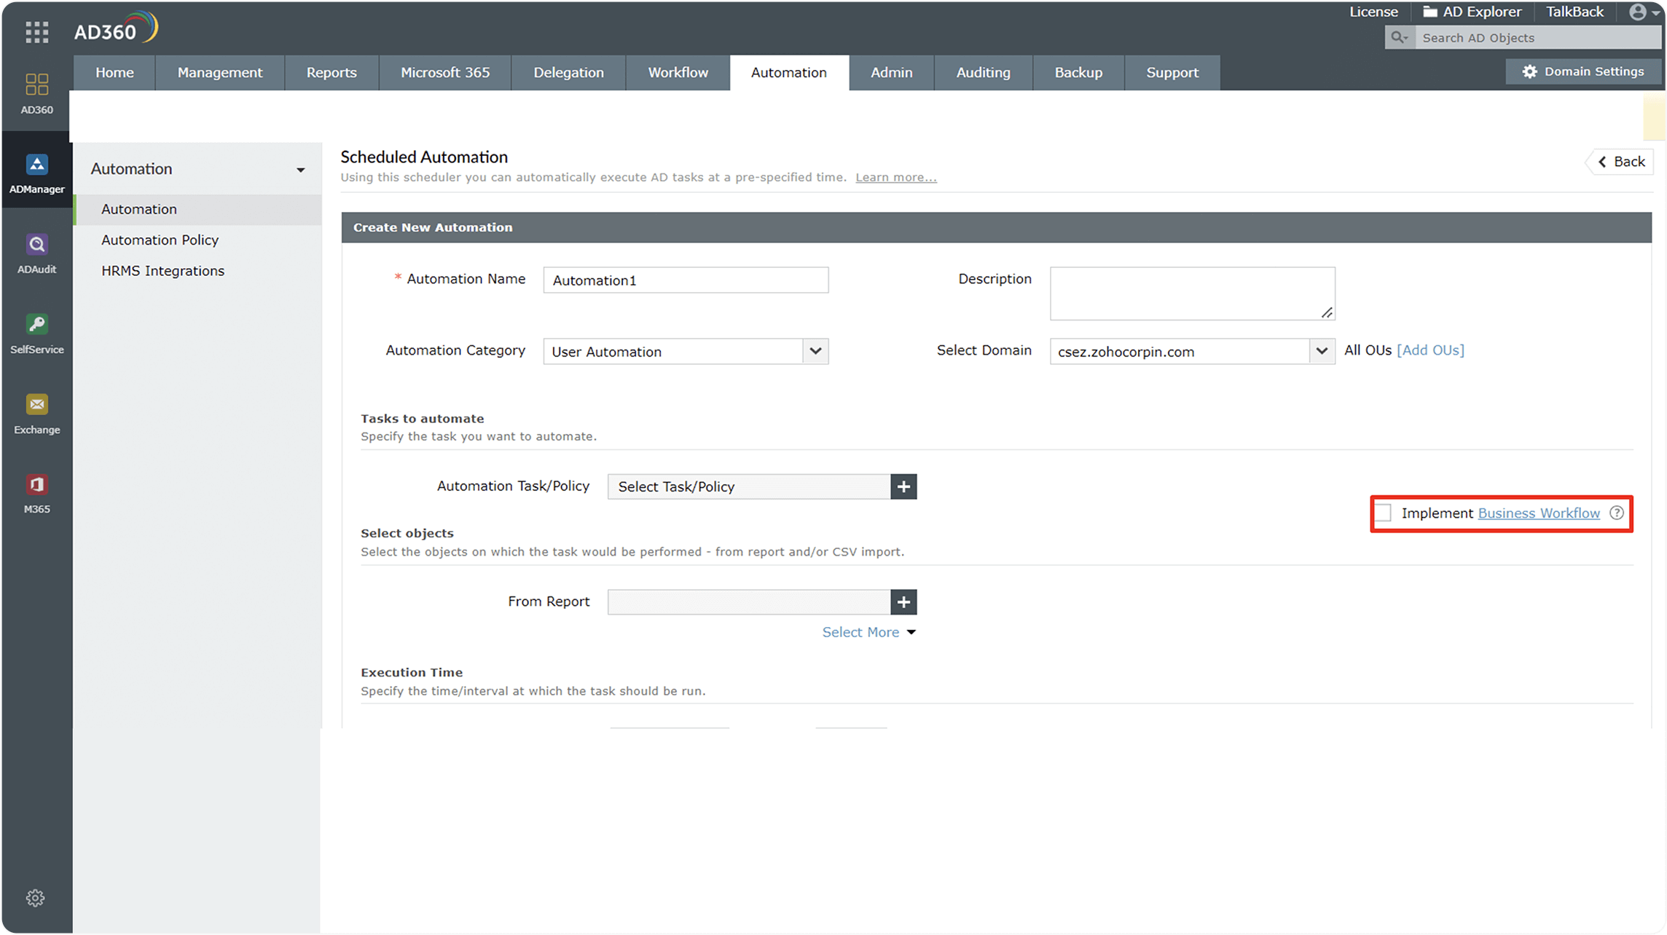
Task: Expand the Select Domain dropdown
Action: [x=1321, y=351]
